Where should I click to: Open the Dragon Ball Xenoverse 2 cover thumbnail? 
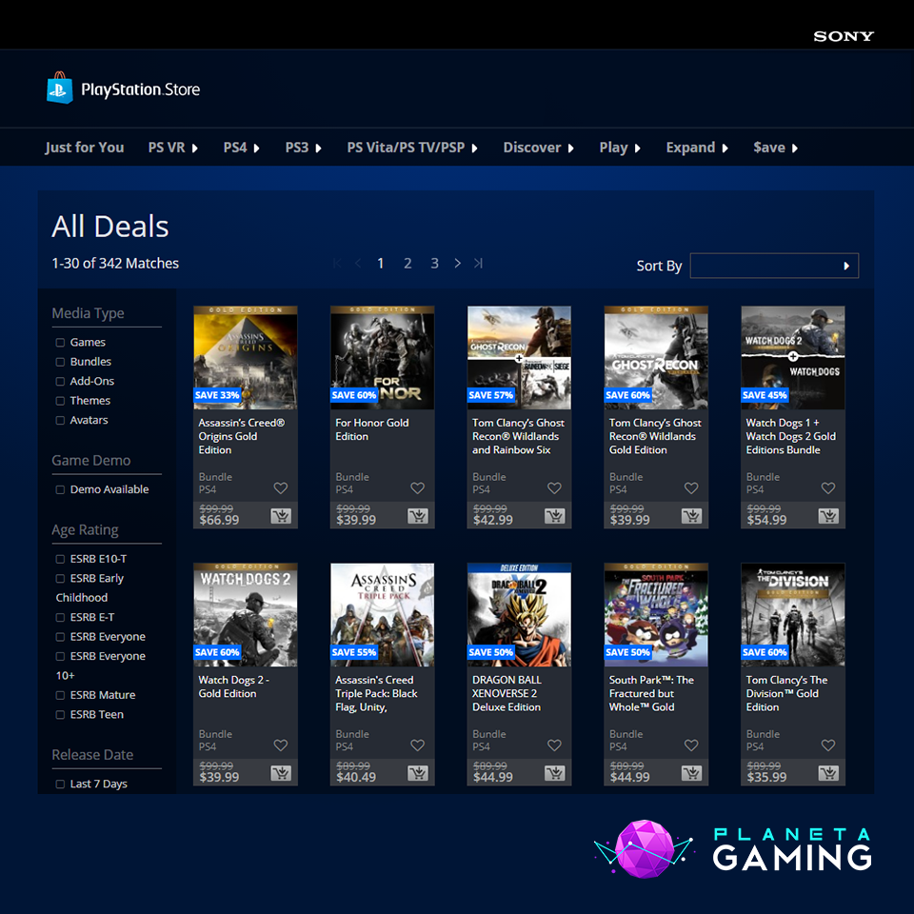[519, 614]
